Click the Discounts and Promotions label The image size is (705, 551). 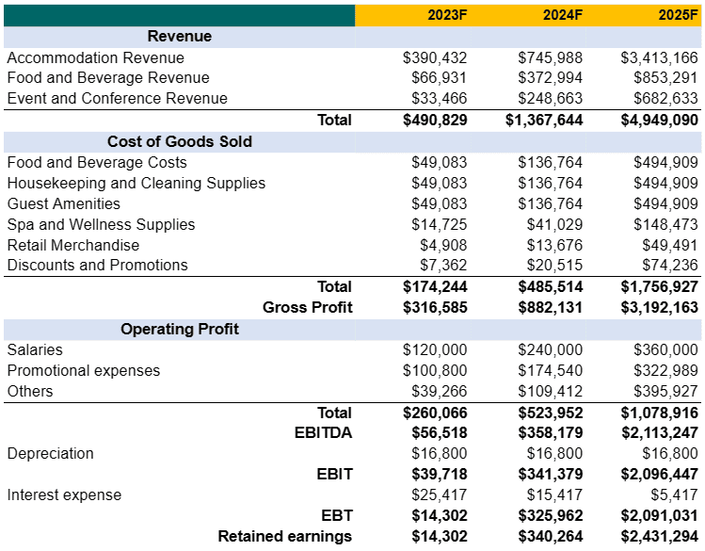[x=98, y=265]
